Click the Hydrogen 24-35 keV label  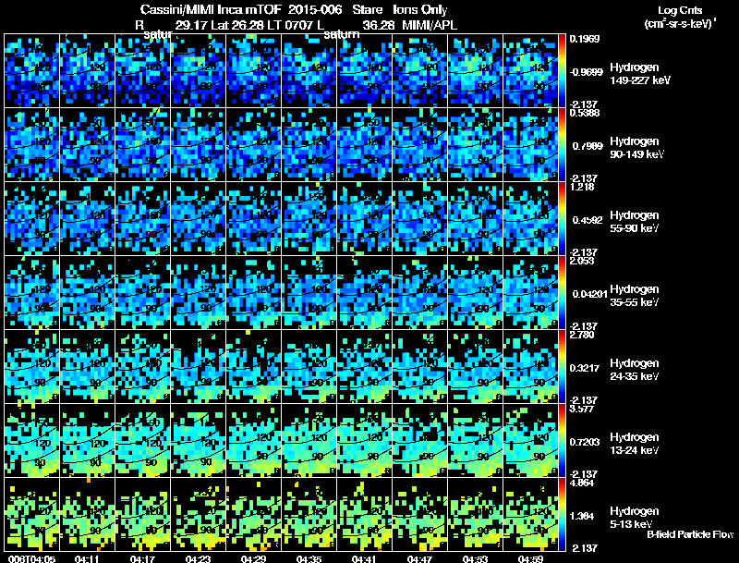tap(635, 370)
